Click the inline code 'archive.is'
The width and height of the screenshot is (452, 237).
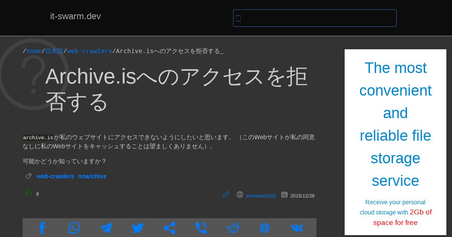coord(38,138)
